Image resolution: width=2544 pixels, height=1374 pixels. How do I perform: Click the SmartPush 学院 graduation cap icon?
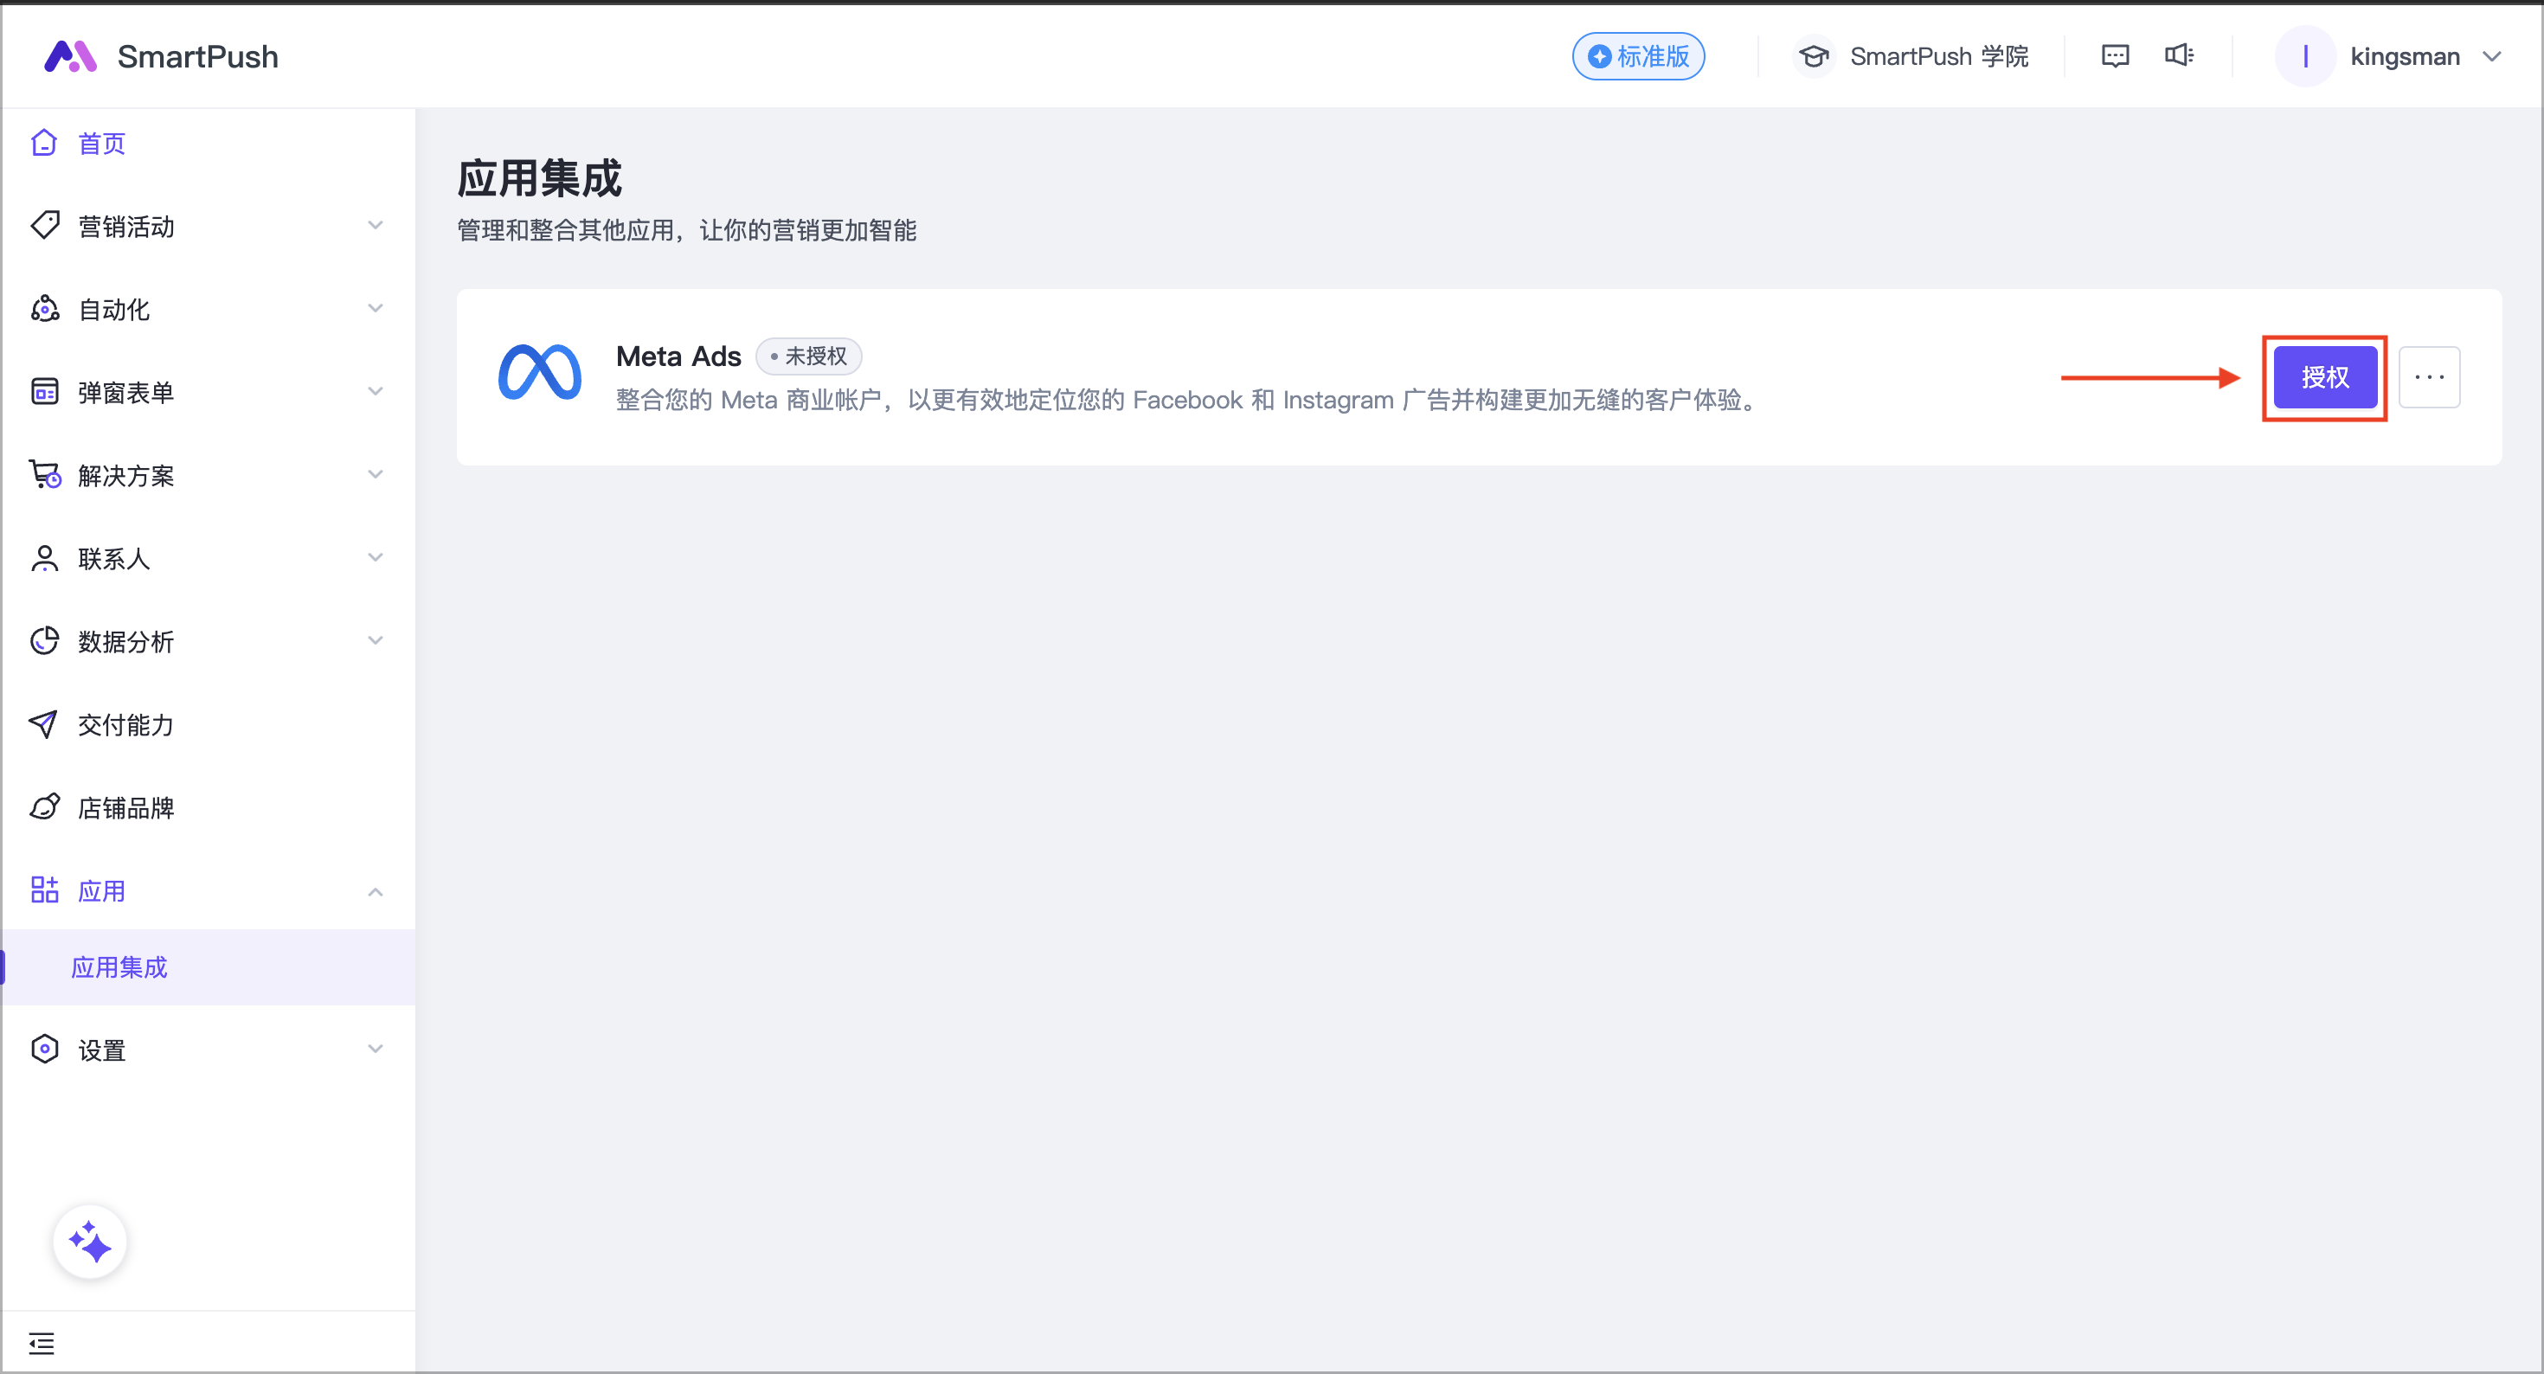[x=1813, y=56]
